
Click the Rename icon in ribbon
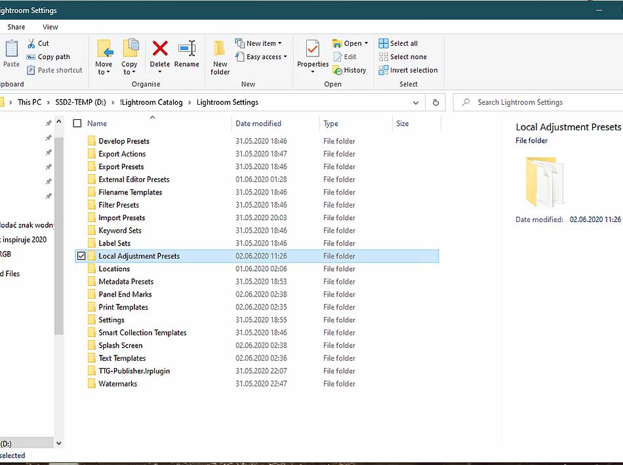[x=187, y=48]
